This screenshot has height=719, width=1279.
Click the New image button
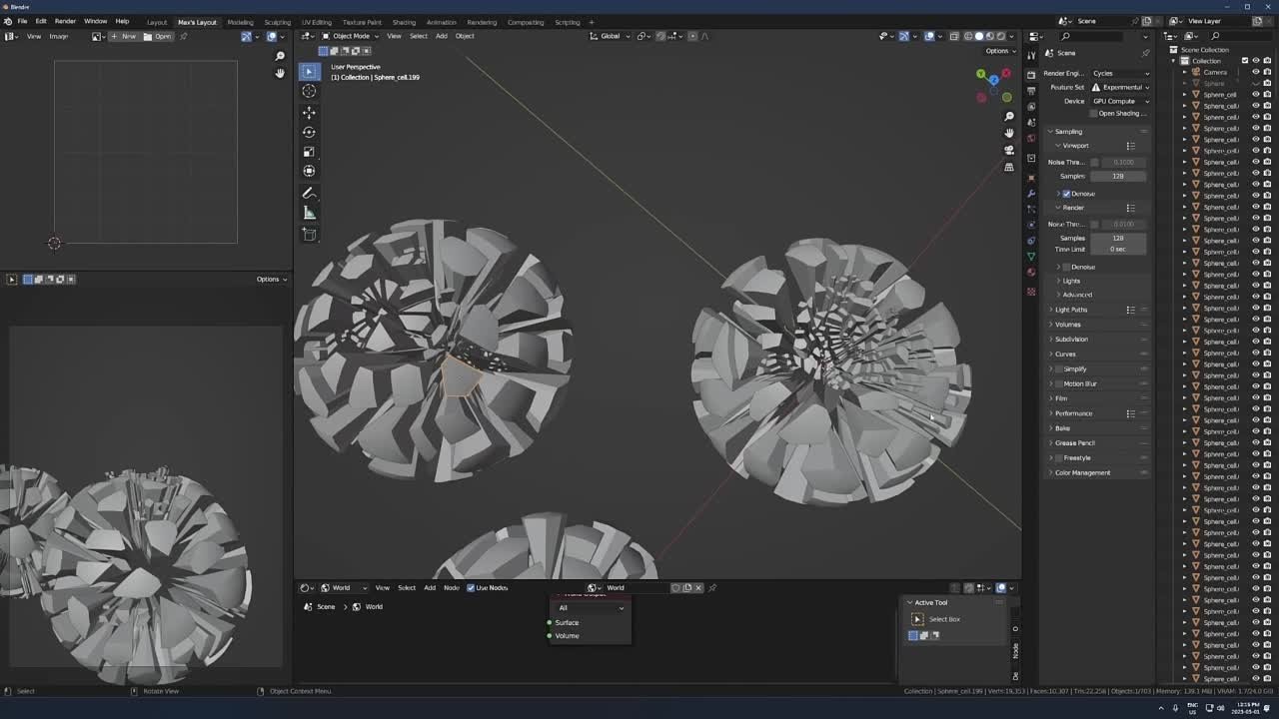click(x=124, y=36)
